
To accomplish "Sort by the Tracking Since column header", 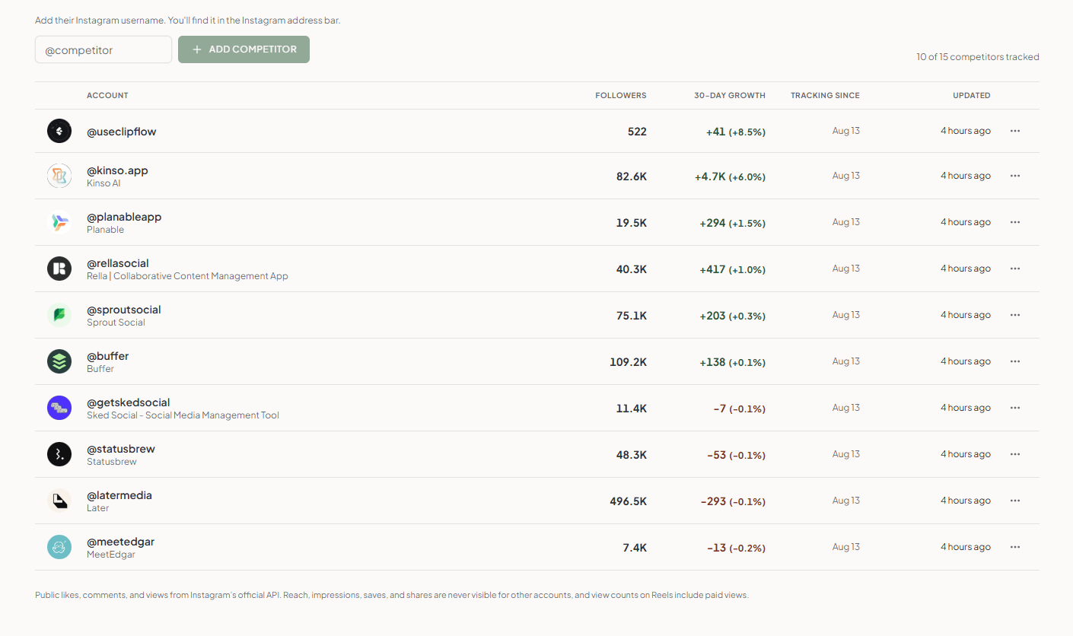I will tap(825, 96).
